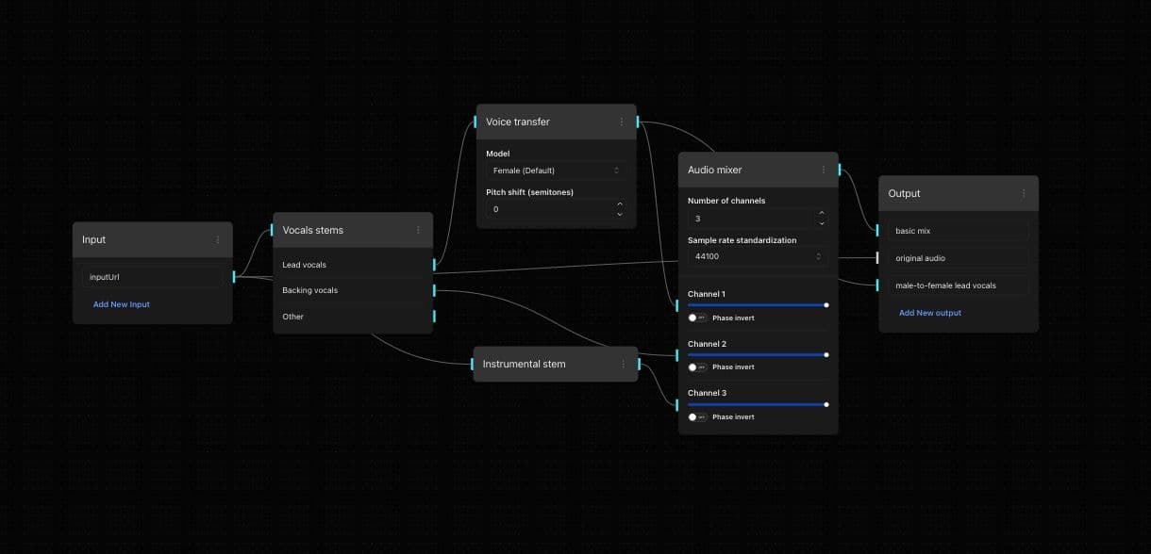Open the Instrumental stem node options menu
Viewport: 1151px width, 554px height.
623,364
